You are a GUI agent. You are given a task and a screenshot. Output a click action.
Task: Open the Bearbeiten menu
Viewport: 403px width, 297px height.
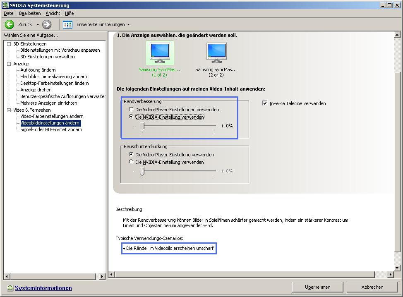30,13
